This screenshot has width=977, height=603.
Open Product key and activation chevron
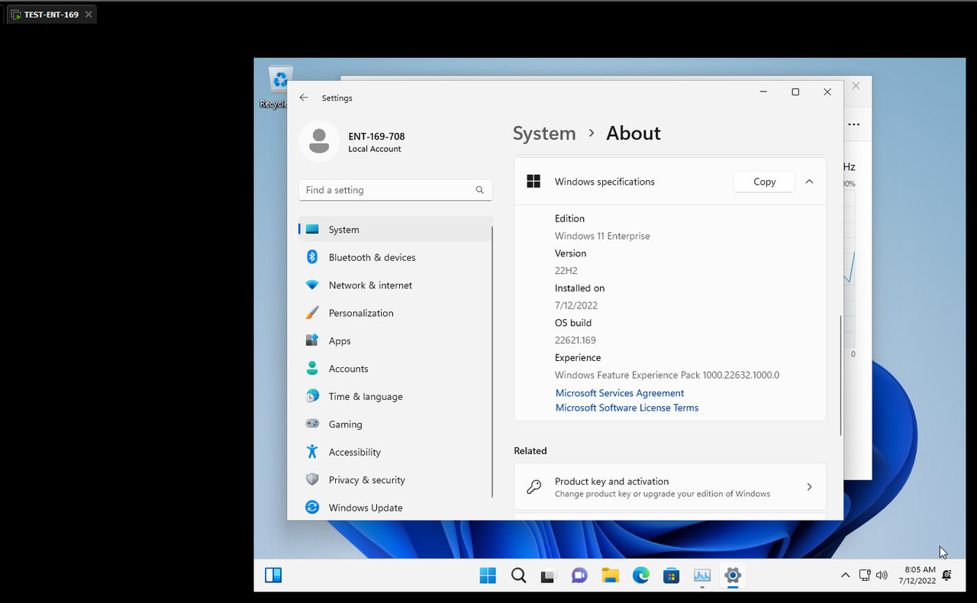(809, 487)
